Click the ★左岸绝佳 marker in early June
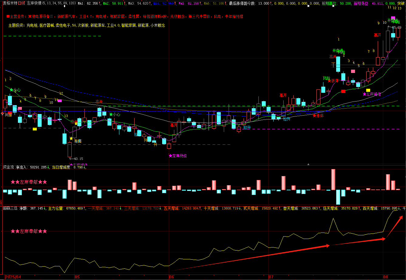This screenshot has height=280, width=406. click(178, 156)
